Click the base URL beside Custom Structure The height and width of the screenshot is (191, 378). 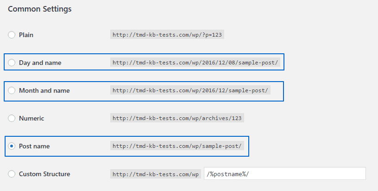pos(156,174)
